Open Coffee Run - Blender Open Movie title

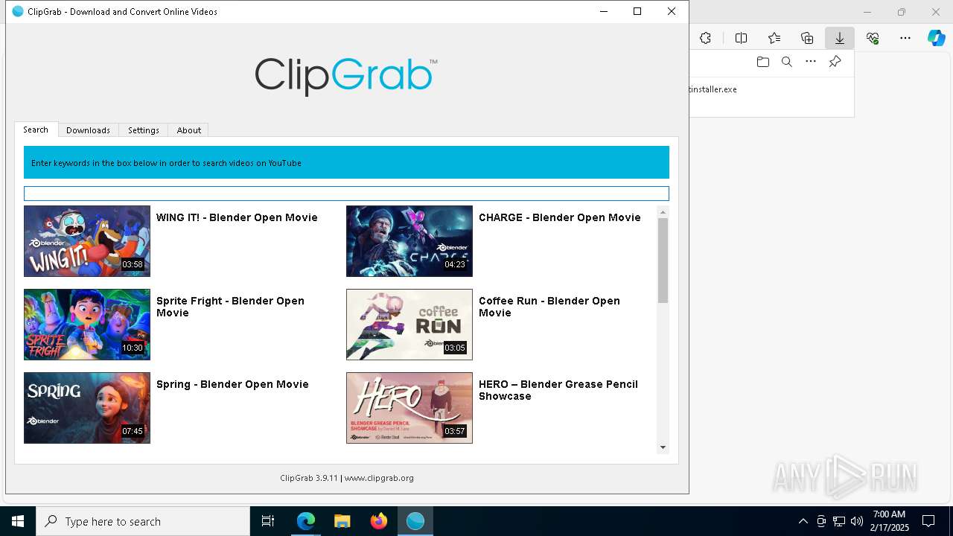549,307
